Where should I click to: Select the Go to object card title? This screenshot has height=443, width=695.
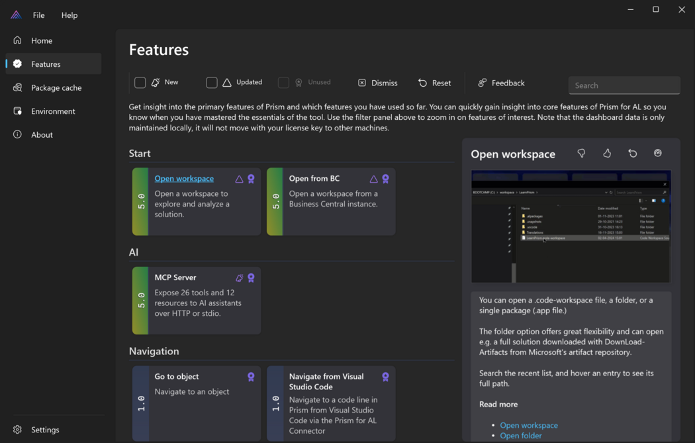[x=177, y=376]
